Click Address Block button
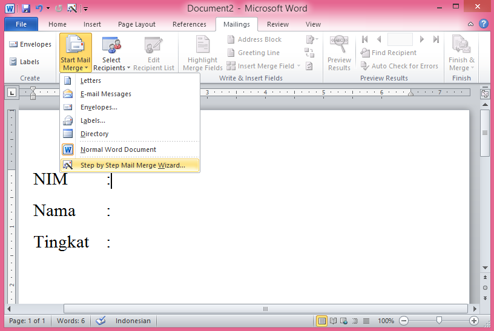This screenshot has width=494, height=331. (x=254, y=39)
